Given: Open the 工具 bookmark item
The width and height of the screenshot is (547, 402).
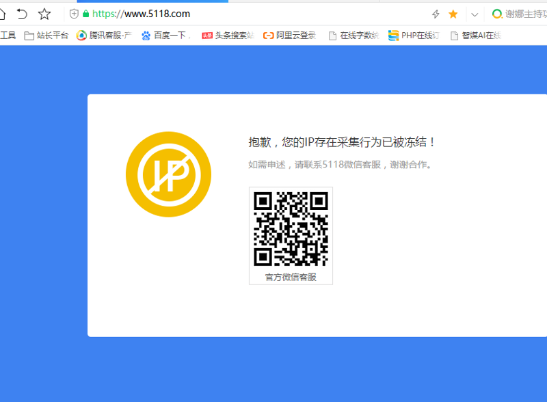Looking at the screenshot, I should pyautogui.click(x=8, y=36).
